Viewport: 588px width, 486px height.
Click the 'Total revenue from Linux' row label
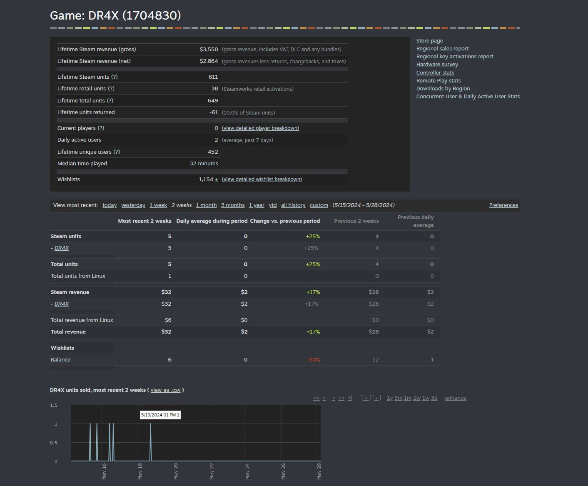[x=82, y=320]
